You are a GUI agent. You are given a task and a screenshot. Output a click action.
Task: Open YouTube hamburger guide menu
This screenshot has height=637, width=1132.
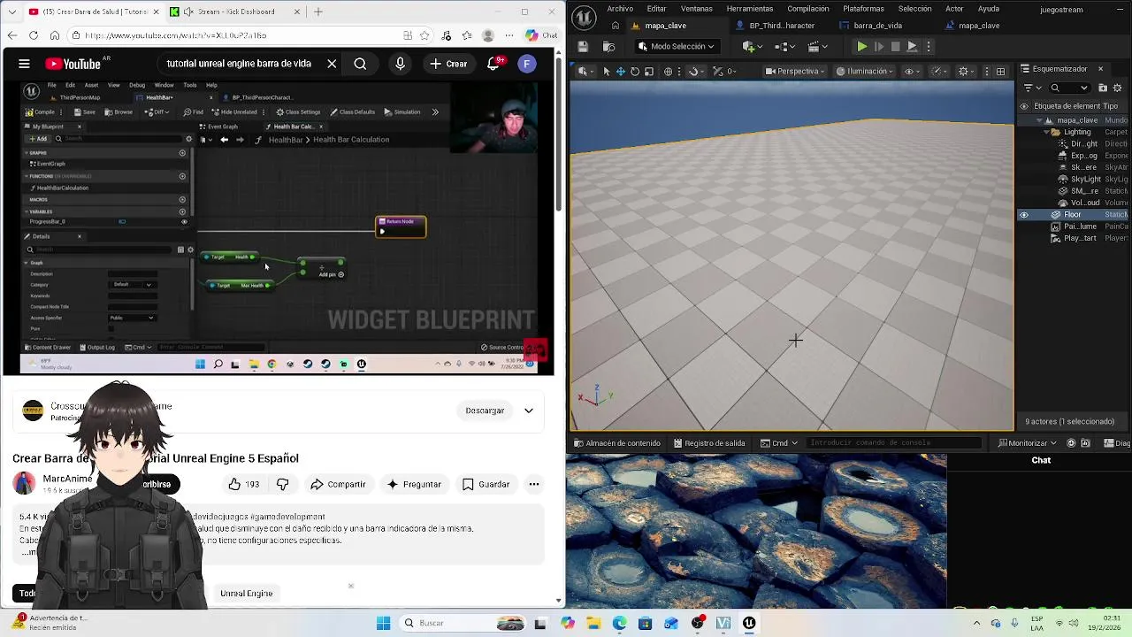[24, 64]
